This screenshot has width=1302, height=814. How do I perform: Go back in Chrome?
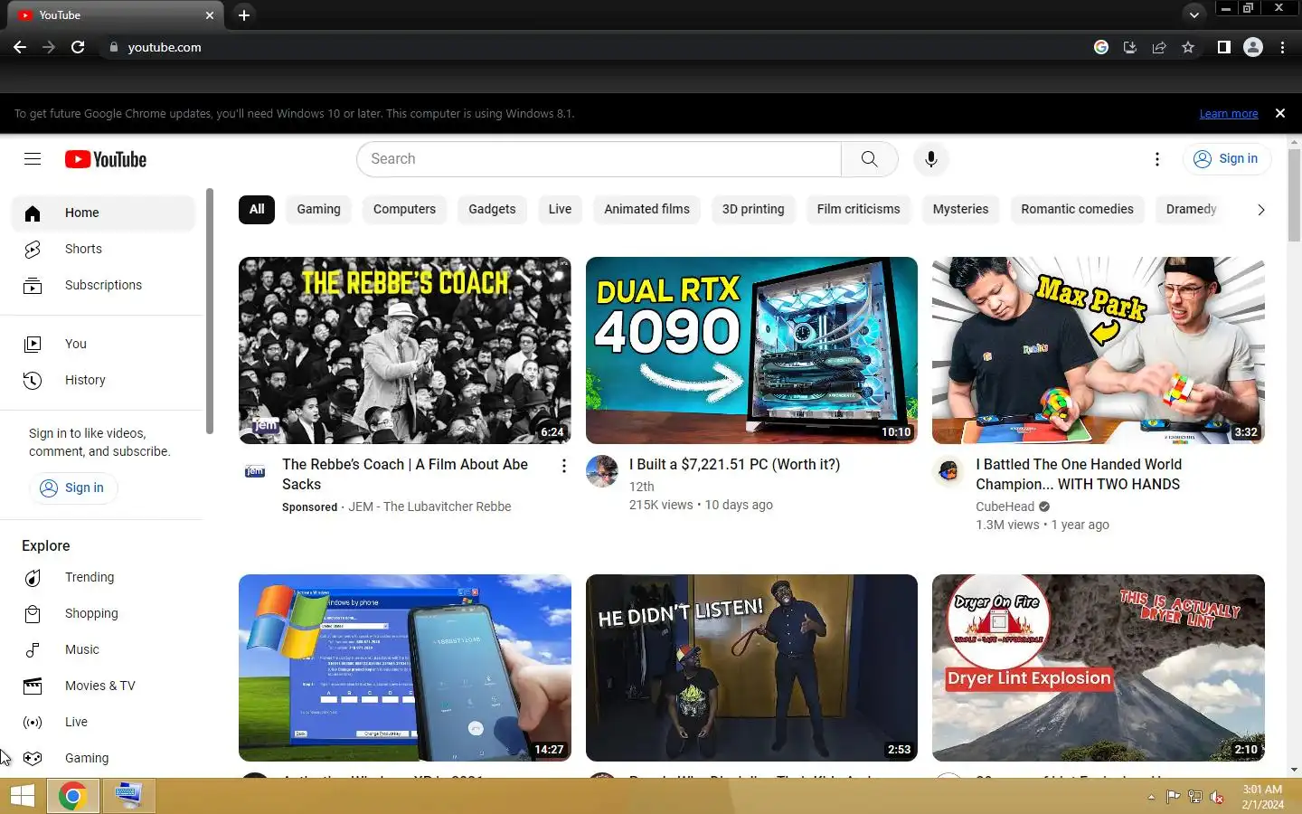[x=20, y=47]
